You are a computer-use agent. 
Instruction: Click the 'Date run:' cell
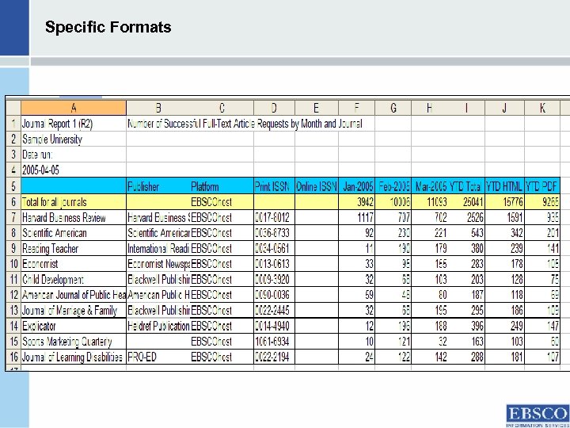[74, 155]
